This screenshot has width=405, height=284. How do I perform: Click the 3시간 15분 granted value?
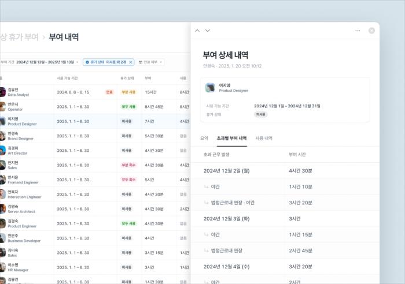click(154, 253)
